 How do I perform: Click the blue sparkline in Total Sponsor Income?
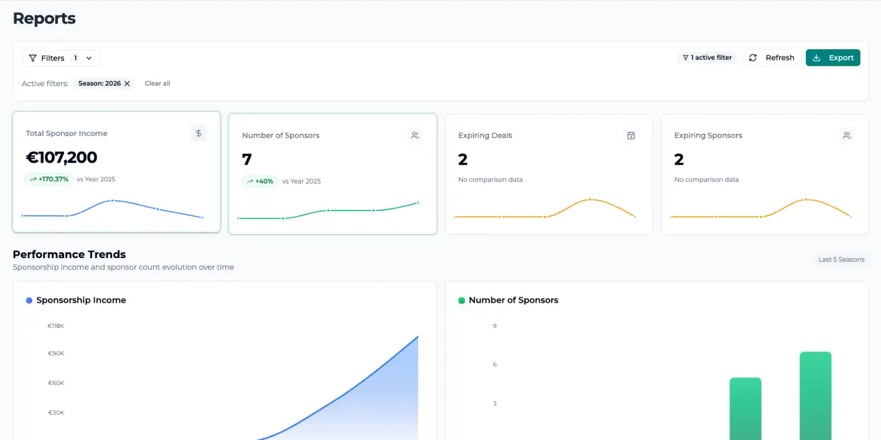pyautogui.click(x=112, y=209)
